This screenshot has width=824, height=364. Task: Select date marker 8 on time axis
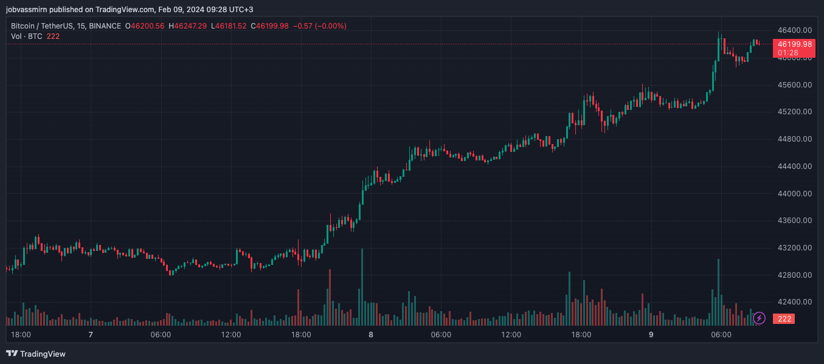coord(371,335)
